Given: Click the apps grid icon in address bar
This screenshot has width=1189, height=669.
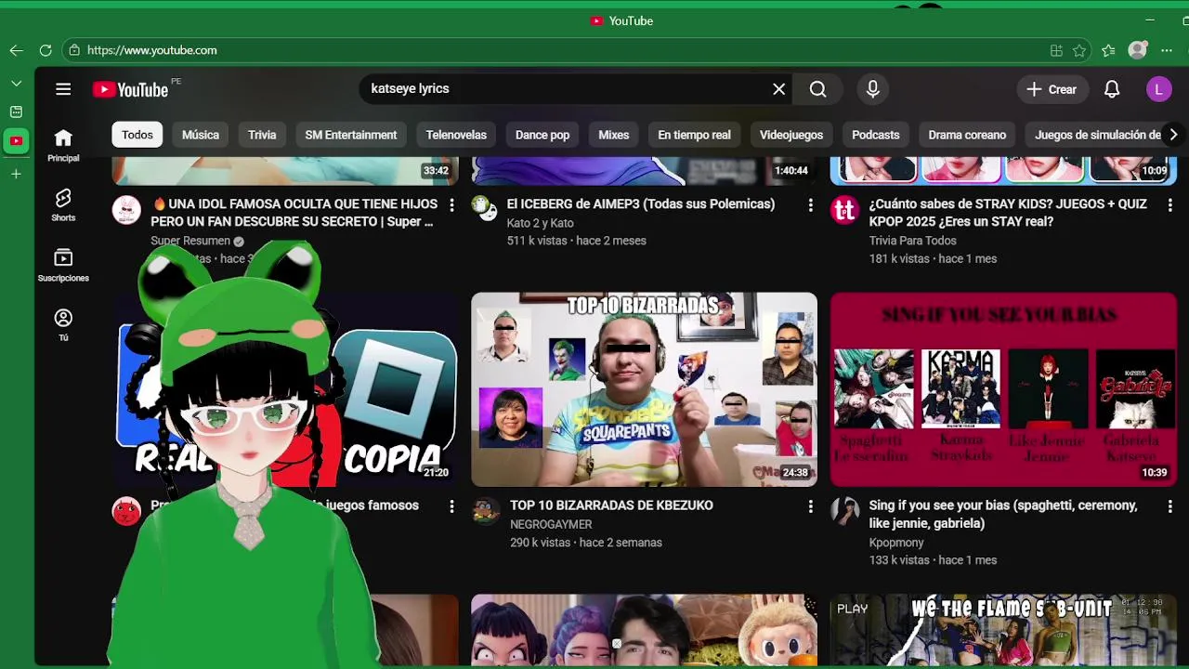Looking at the screenshot, I should (x=1056, y=50).
